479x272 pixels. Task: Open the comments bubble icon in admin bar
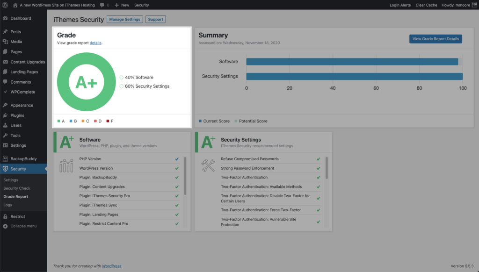pyautogui.click(x=102, y=5)
